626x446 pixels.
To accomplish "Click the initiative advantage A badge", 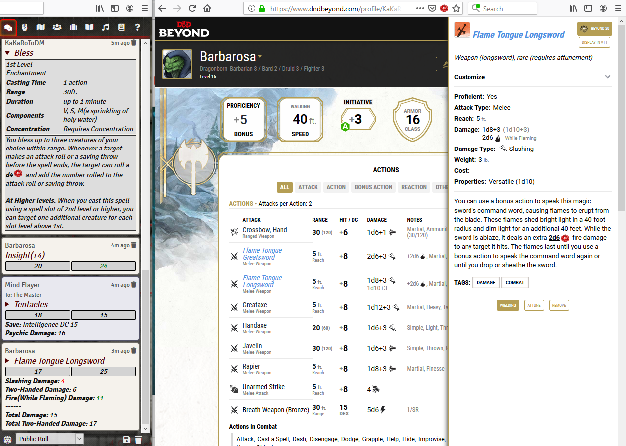I will pos(345,127).
